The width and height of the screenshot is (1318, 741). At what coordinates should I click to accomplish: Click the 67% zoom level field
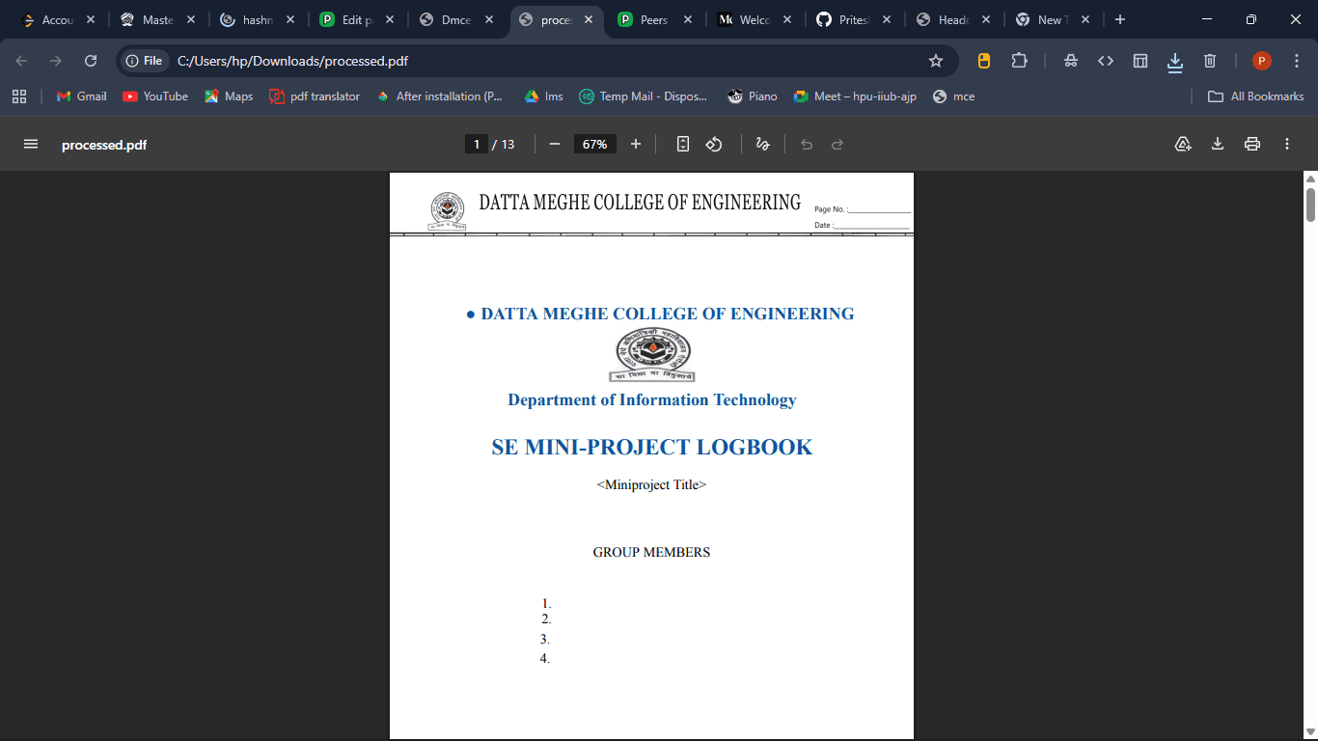click(595, 144)
